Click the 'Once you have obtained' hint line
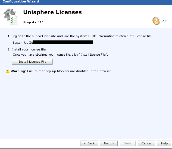Image resolution: width=172 pixels, height=149 pixels. pos(60,55)
